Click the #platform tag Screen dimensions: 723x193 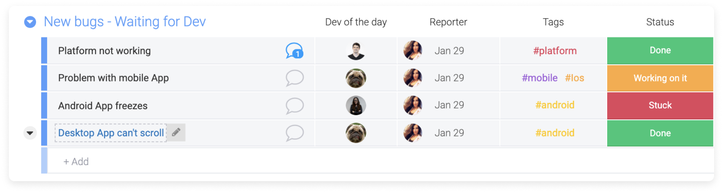[555, 51]
